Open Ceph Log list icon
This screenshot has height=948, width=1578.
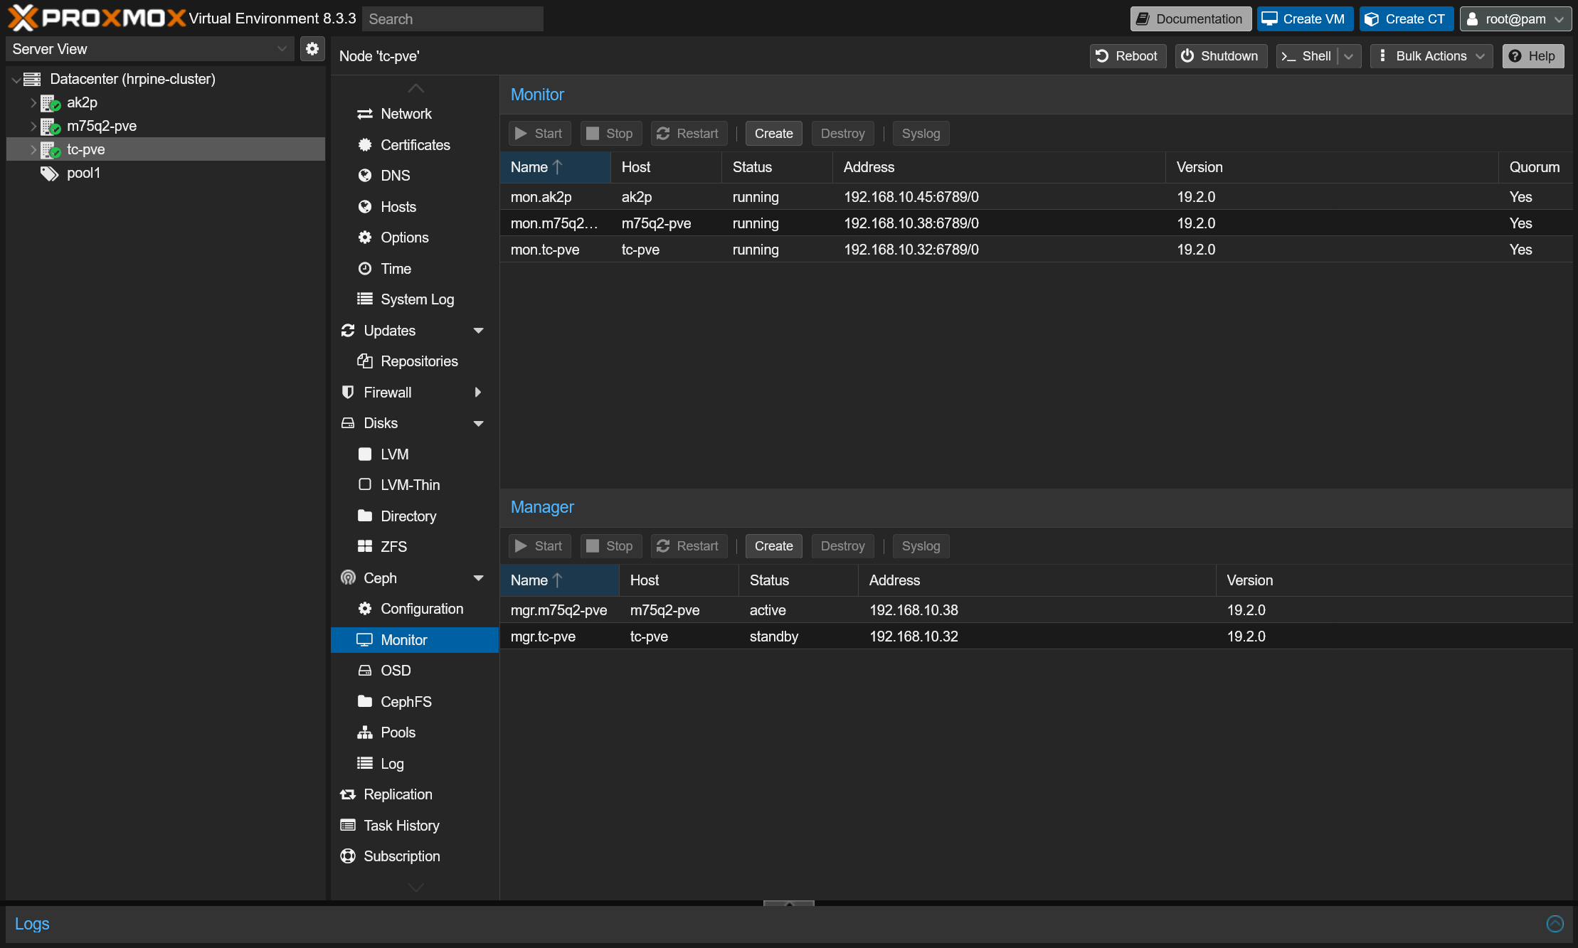point(365,764)
